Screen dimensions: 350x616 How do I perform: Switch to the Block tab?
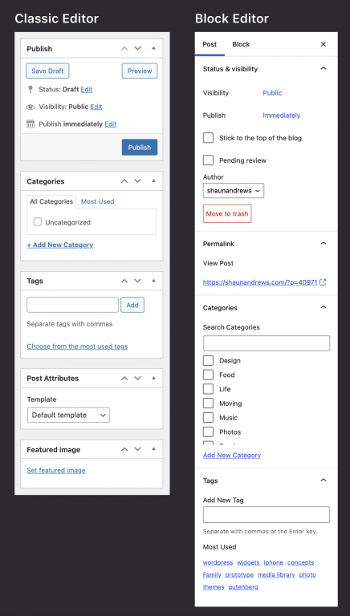(x=241, y=44)
